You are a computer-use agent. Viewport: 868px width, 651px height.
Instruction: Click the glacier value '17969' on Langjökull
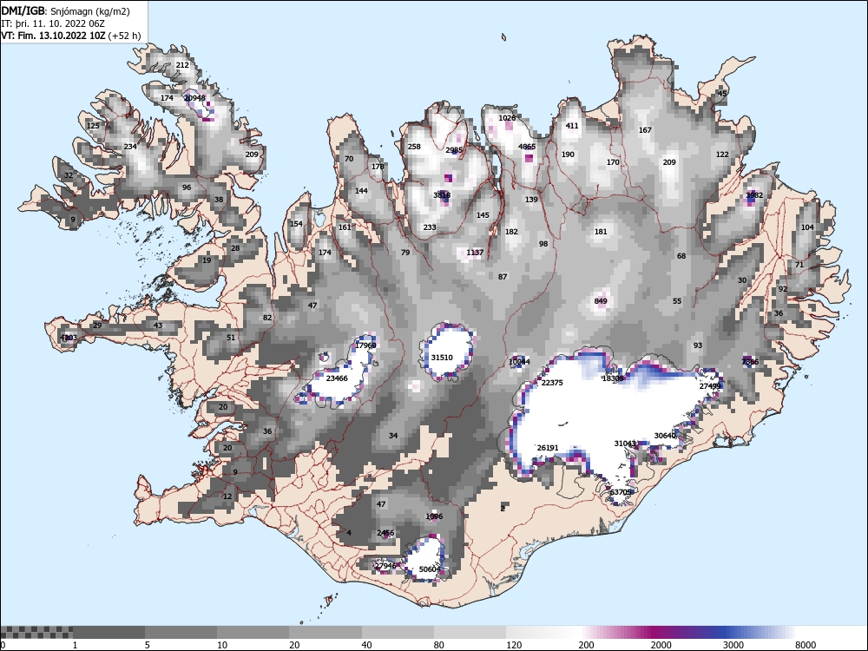(x=365, y=345)
